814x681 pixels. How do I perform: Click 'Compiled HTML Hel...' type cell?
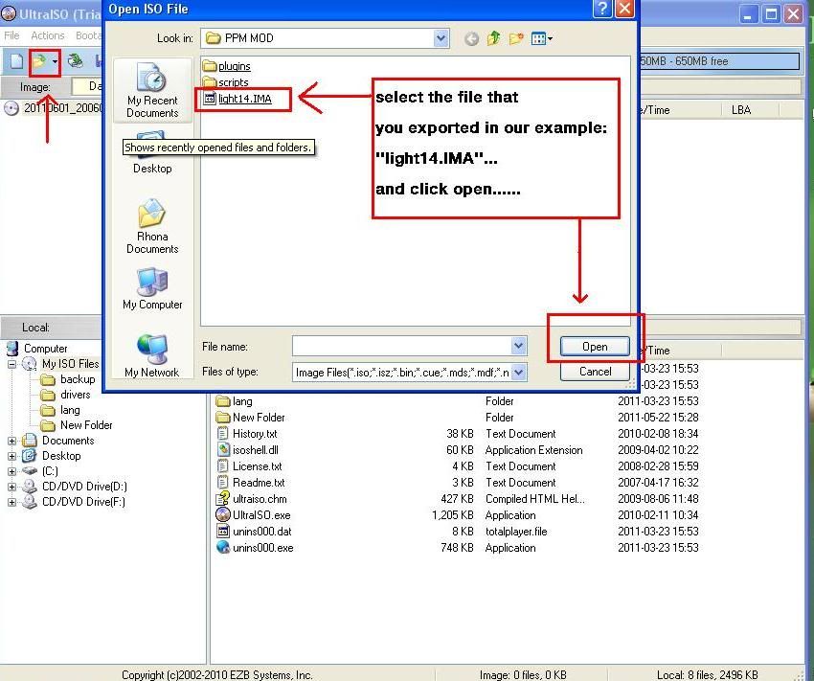(x=534, y=499)
